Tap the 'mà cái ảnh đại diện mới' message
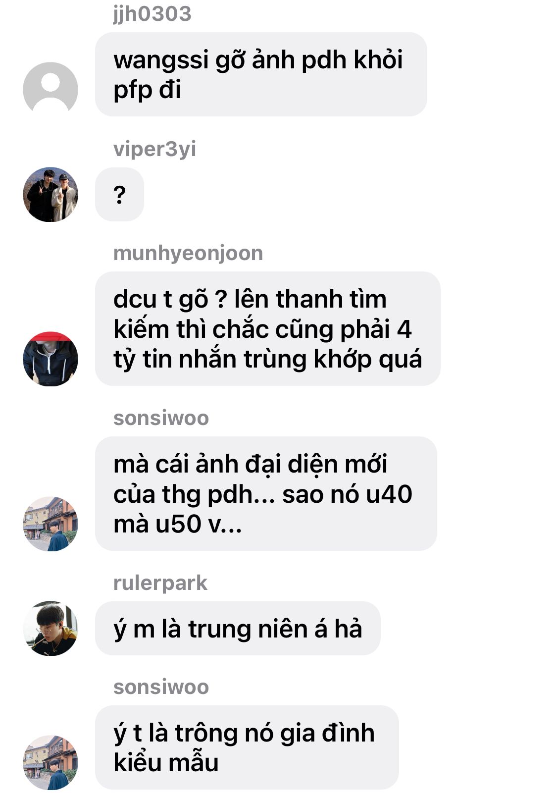The height and width of the screenshot is (796, 557). coord(266,493)
